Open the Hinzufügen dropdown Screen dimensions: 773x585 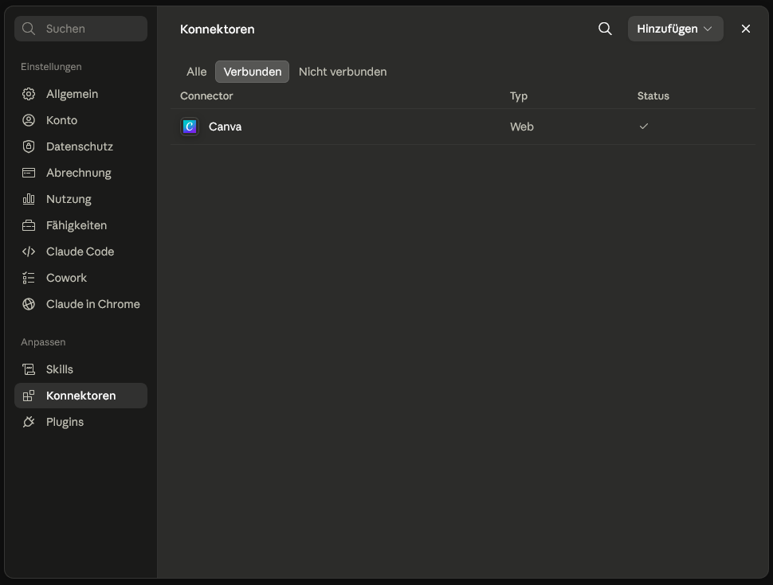pos(676,29)
